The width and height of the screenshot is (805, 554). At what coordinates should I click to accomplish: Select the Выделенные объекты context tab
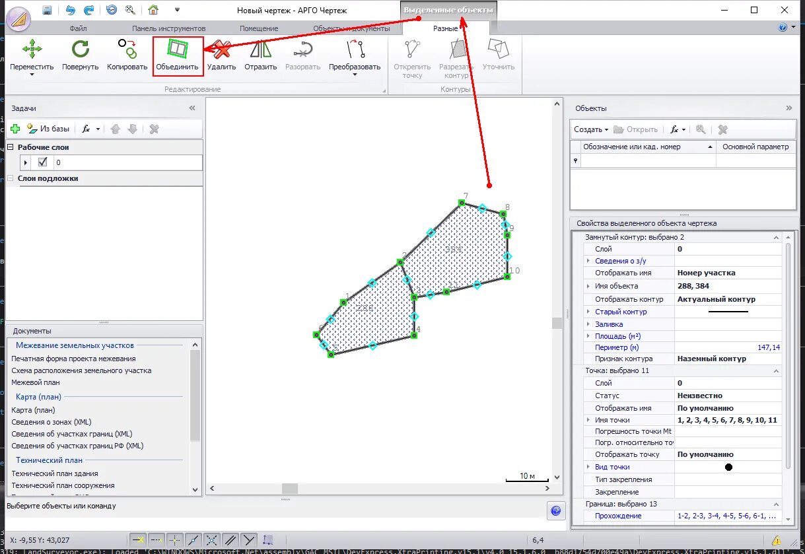(447, 11)
